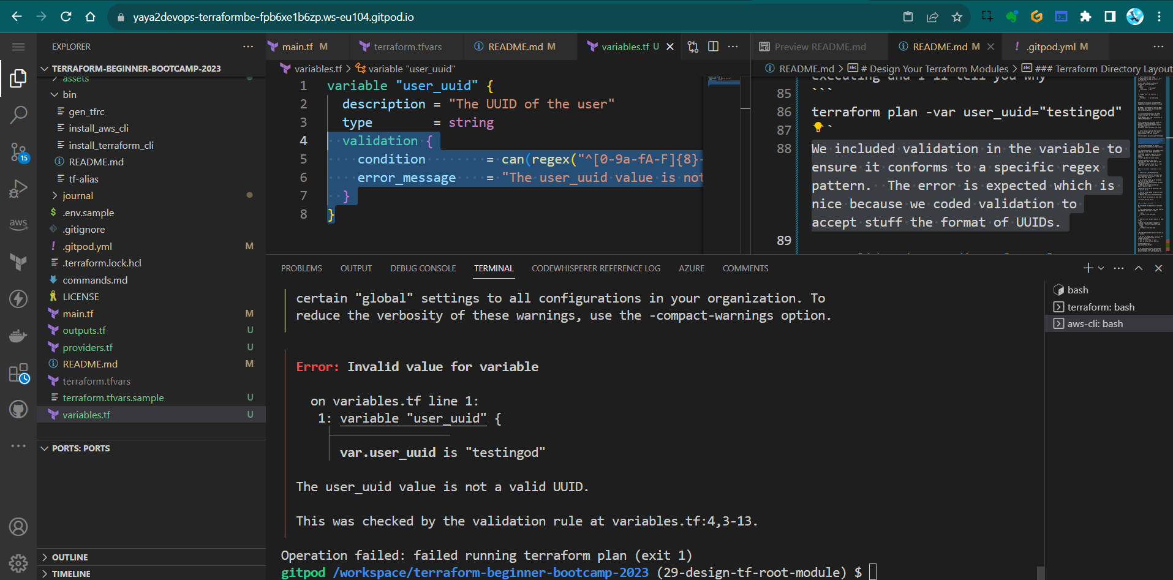Open the Terraform extension view
The width and height of the screenshot is (1173, 580).
pyautogui.click(x=18, y=262)
